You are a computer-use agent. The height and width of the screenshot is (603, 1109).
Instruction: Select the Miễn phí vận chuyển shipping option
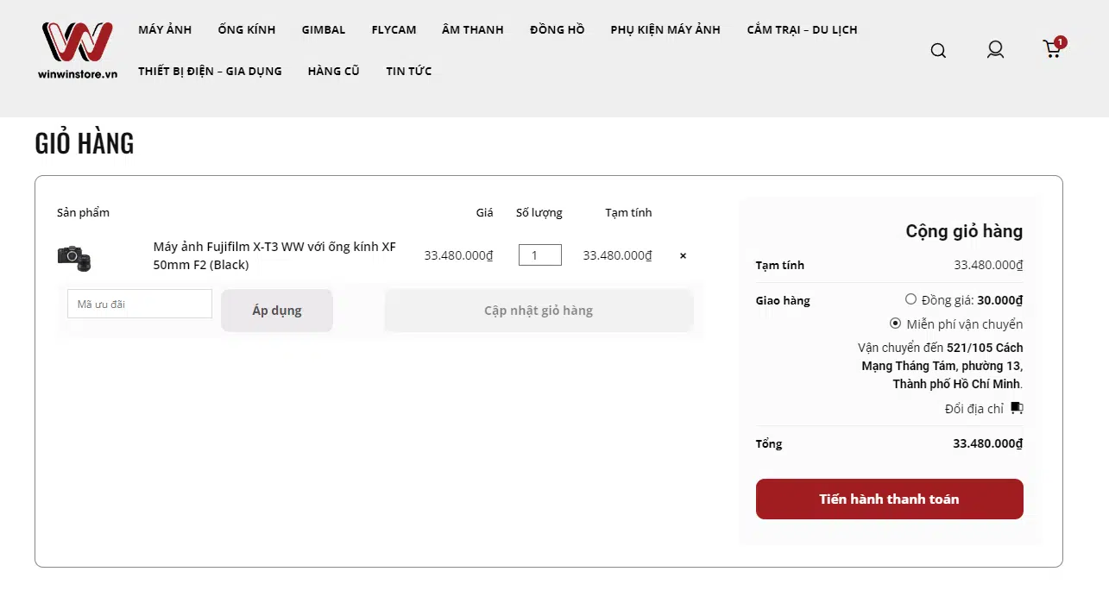tap(895, 323)
